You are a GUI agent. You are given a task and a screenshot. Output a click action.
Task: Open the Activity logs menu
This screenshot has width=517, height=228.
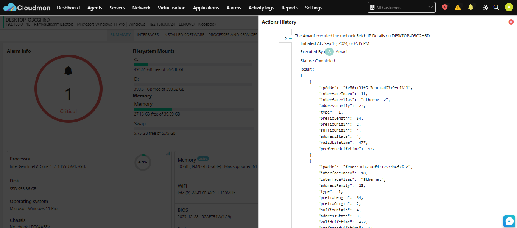[261, 8]
